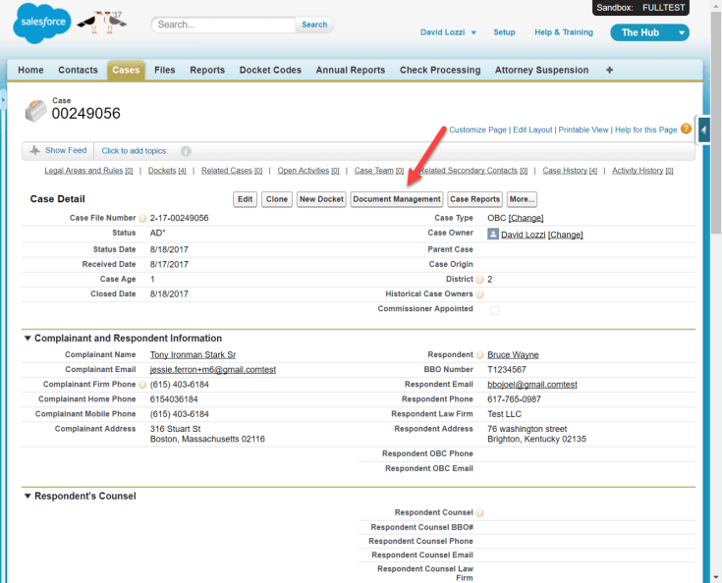Open Help & Training link
The width and height of the screenshot is (722, 583).
click(x=564, y=32)
